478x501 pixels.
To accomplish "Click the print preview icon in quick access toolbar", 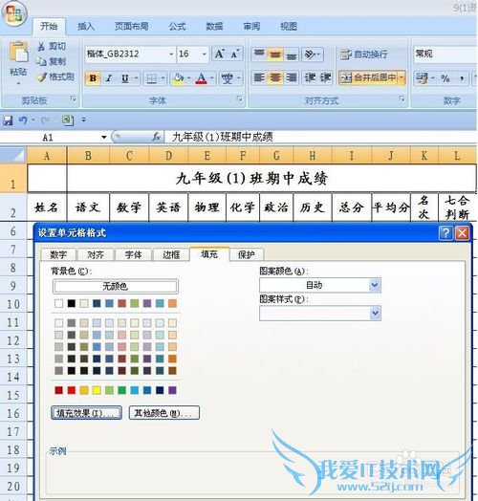I will pyautogui.click(x=68, y=120).
